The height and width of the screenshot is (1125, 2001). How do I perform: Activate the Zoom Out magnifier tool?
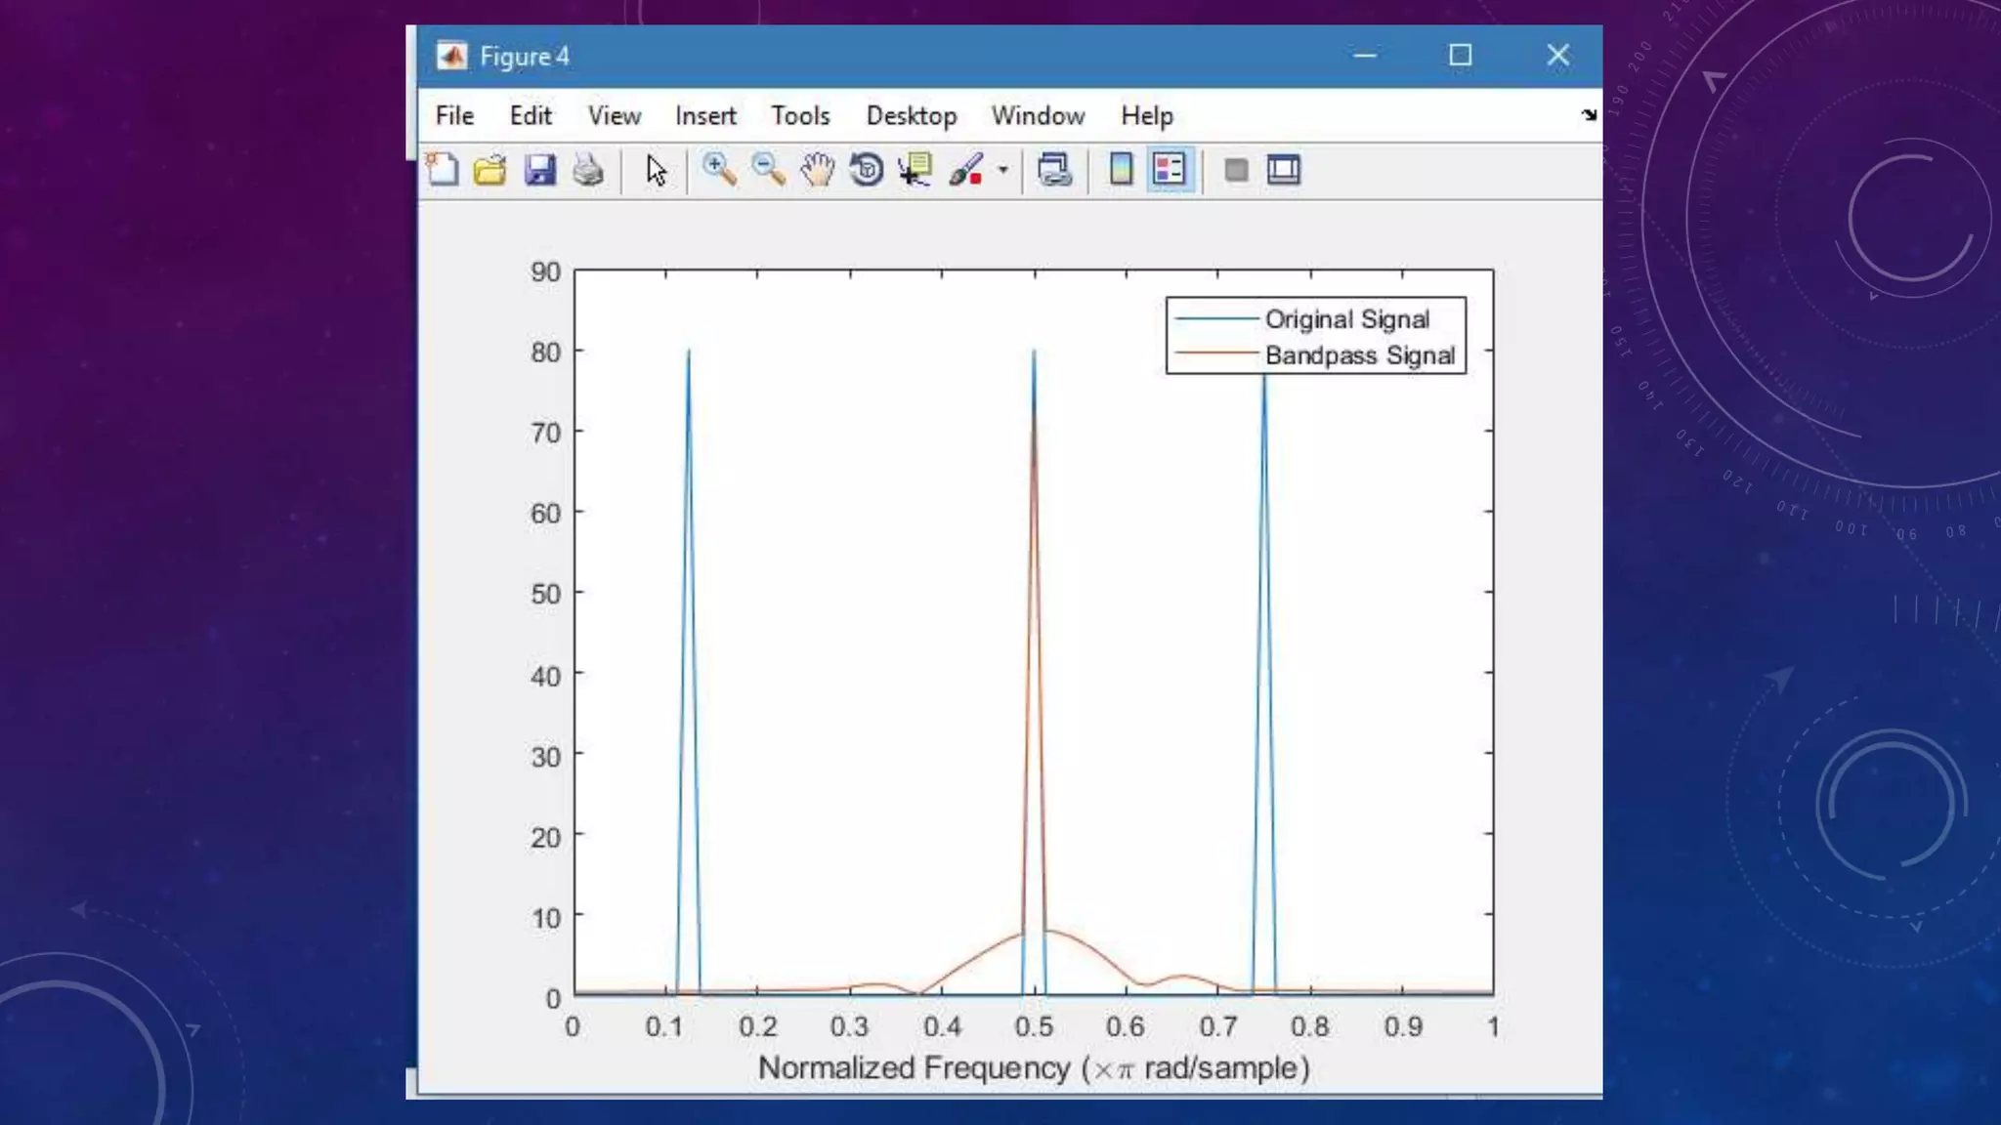769,170
